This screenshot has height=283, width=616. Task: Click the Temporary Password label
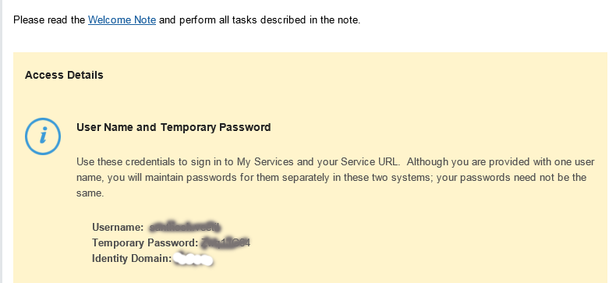pyautogui.click(x=145, y=243)
